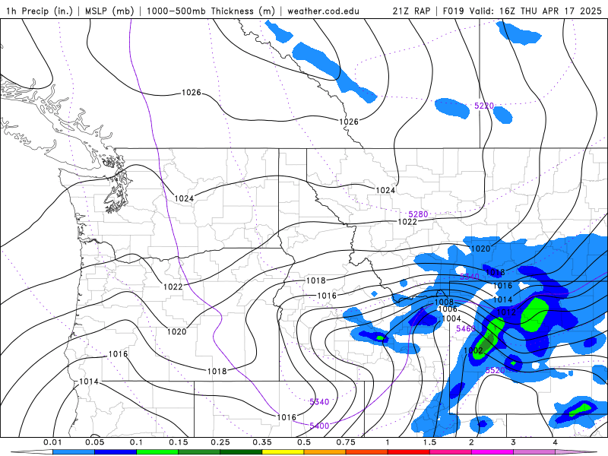
Task: Choose the red 1–1.5 legend swatch
Action: [x=409, y=452]
